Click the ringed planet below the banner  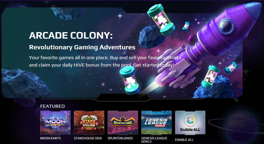(240, 125)
